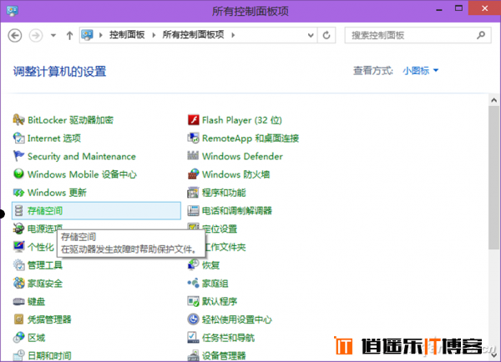
Task: Click the Internet 选项 globe icon
Action: tap(18, 138)
